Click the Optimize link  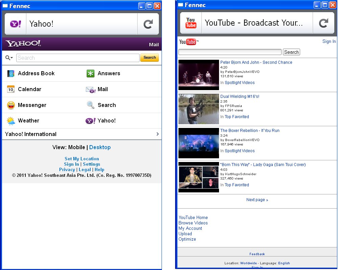coord(187,239)
